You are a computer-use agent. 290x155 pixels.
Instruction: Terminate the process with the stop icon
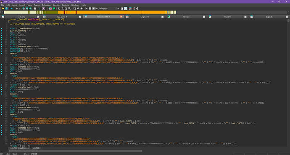[x=93, y=8]
